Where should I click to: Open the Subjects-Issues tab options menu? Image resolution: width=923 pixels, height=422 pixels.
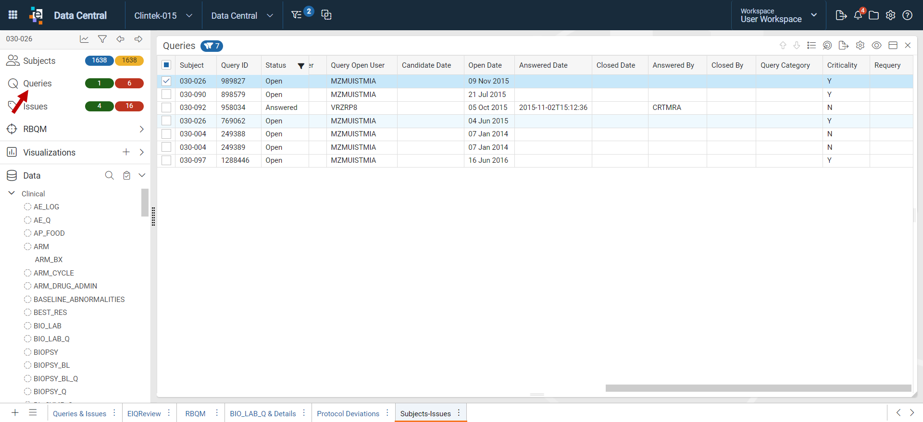pyautogui.click(x=459, y=413)
